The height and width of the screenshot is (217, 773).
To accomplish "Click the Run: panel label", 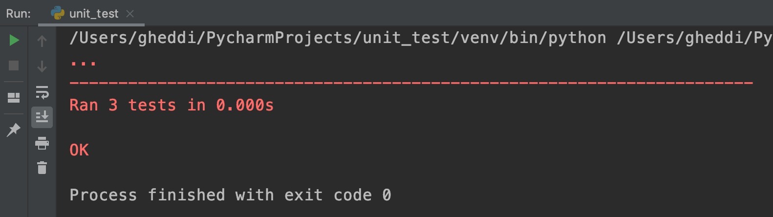I will pos(19,14).
